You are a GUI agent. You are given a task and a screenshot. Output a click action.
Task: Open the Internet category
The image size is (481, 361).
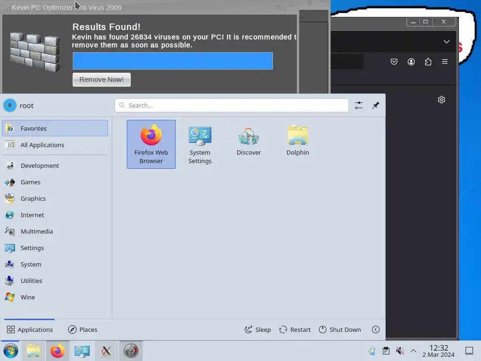[55, 215]
